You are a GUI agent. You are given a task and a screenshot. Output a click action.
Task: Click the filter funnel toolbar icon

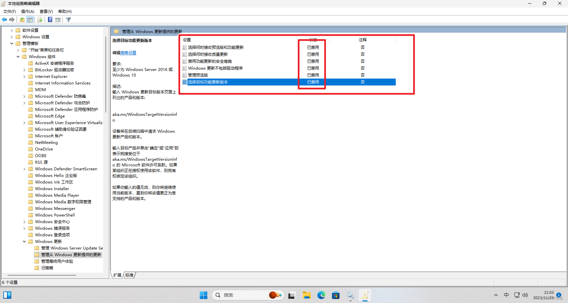point(68,20)
